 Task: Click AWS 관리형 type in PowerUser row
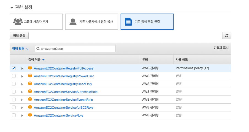pyautogui.click(x=150, y=76)
